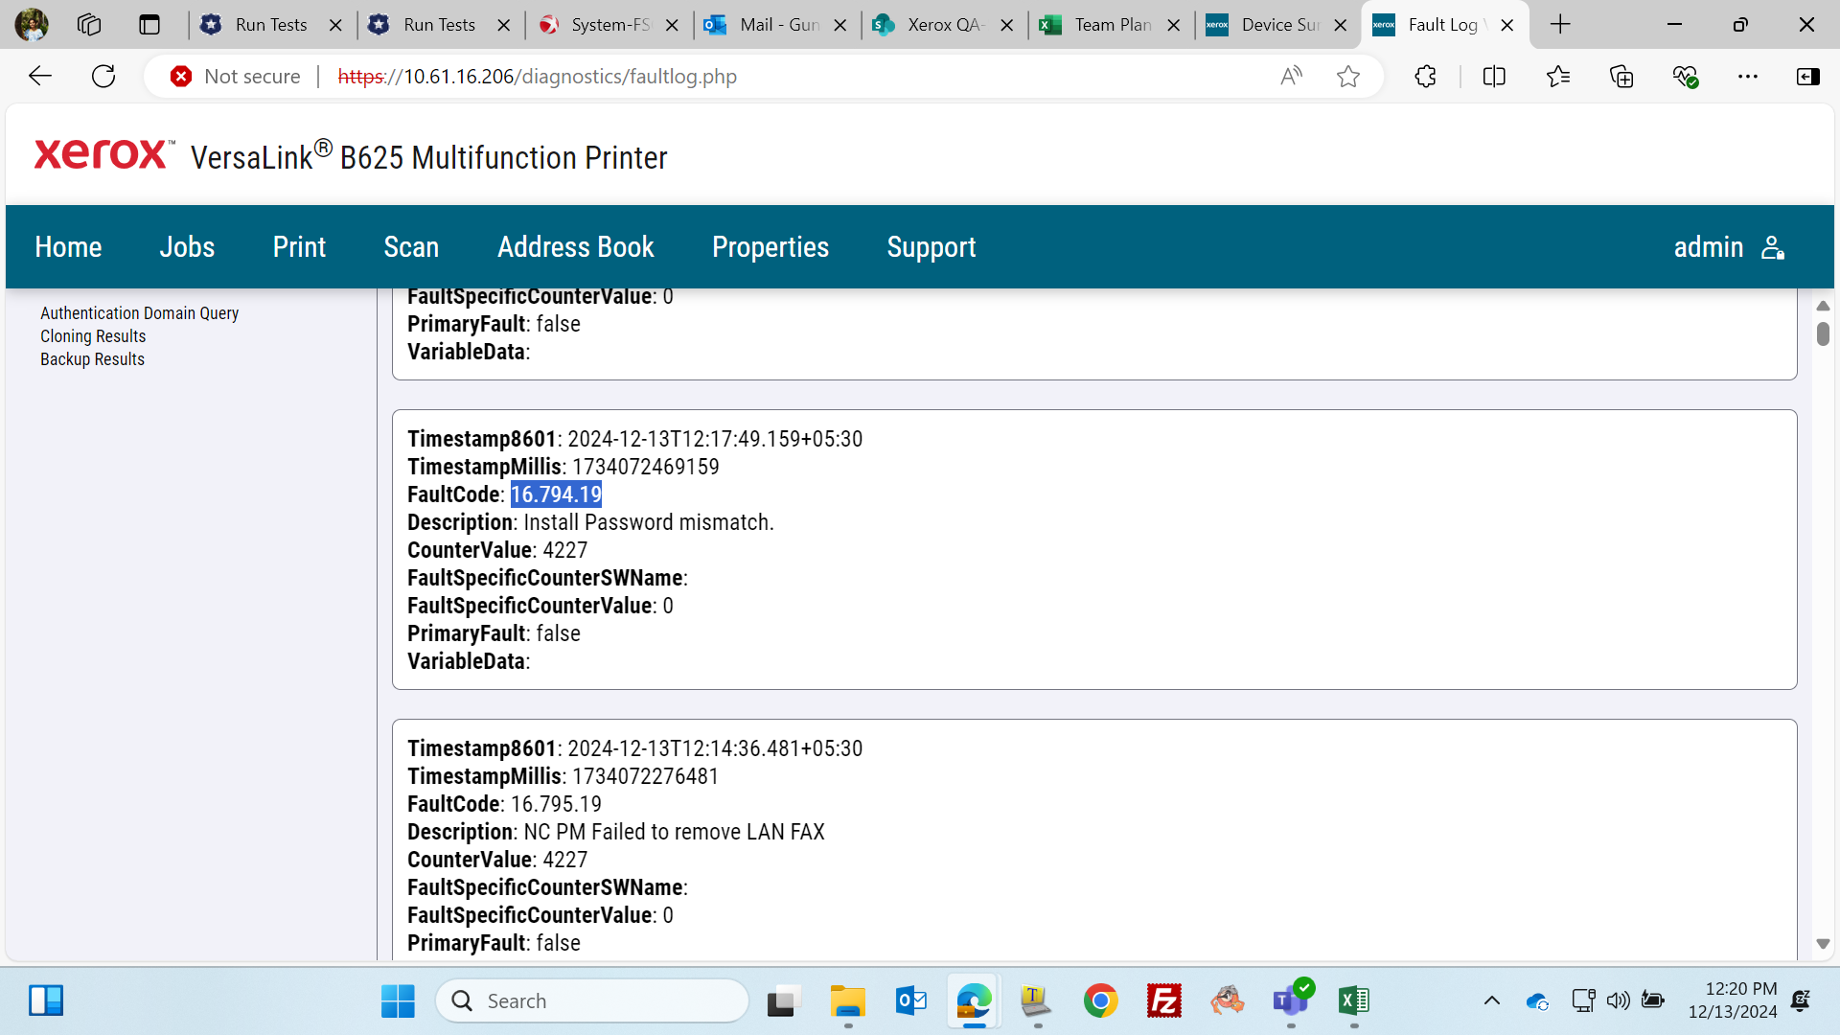
Task: Open Settings and more ellipsis menu
Action: tap(1748, 77)
